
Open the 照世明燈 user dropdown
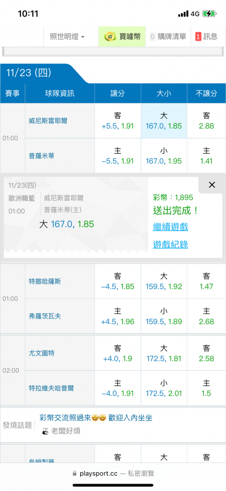click(68, 37)
